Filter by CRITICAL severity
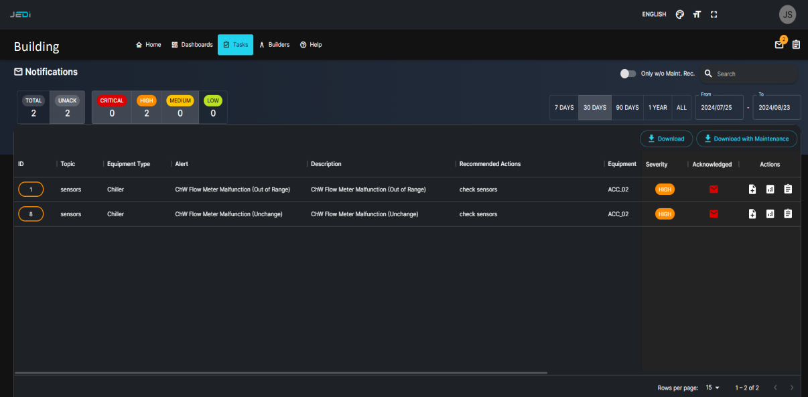 (112, 107)
